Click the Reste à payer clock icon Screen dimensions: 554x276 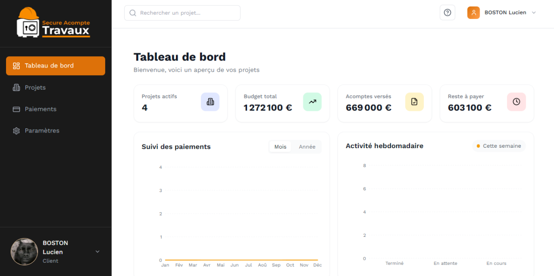click(x=516, y=102)
